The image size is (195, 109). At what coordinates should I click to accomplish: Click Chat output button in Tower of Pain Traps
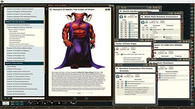tap(133, 49)
